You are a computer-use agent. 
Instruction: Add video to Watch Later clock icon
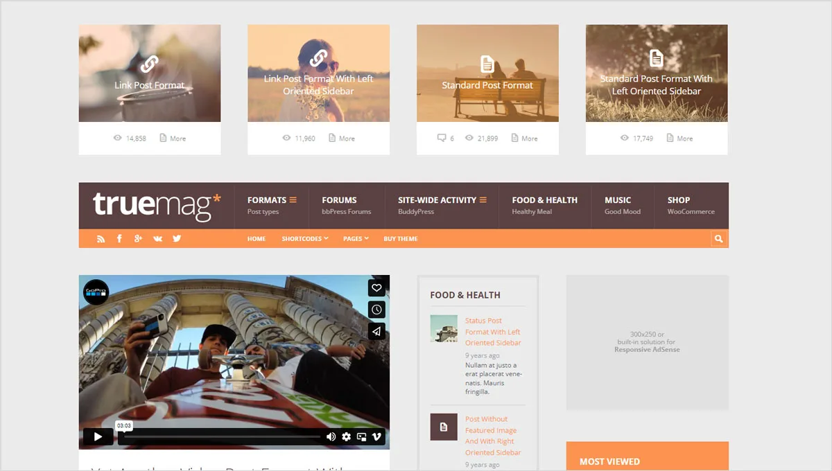(376, 310)
